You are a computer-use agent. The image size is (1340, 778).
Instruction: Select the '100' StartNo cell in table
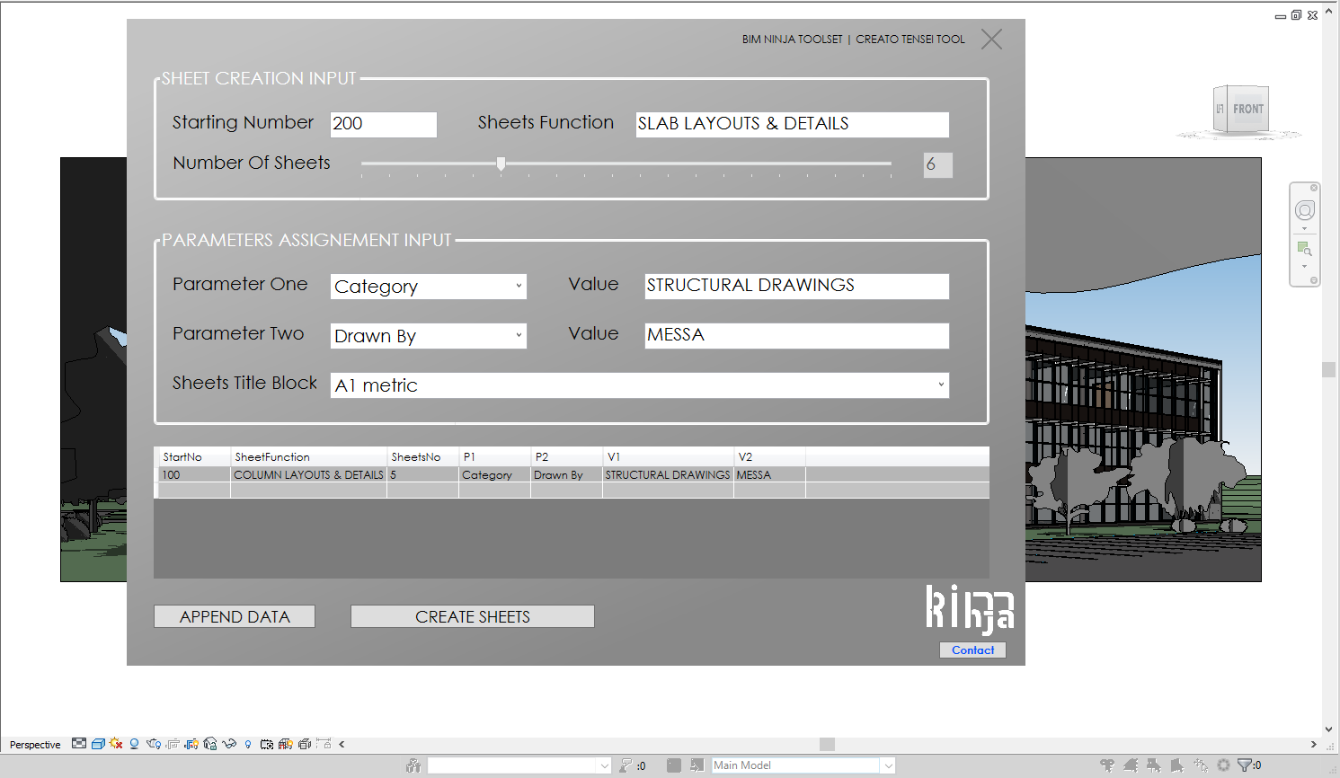[x=195, y=475]
